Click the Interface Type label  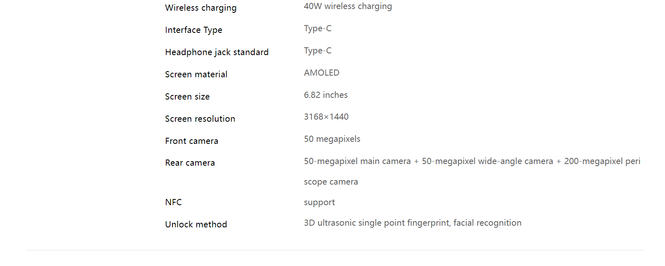coord(193,30)
